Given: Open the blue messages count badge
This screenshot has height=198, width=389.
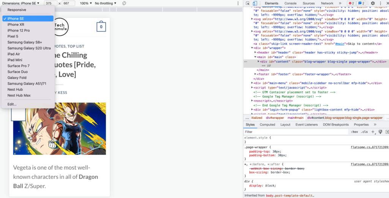Looking at the screenshot, I should 361,3.
